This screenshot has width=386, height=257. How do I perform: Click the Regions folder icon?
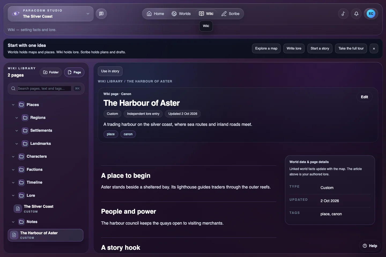point(25,118)
